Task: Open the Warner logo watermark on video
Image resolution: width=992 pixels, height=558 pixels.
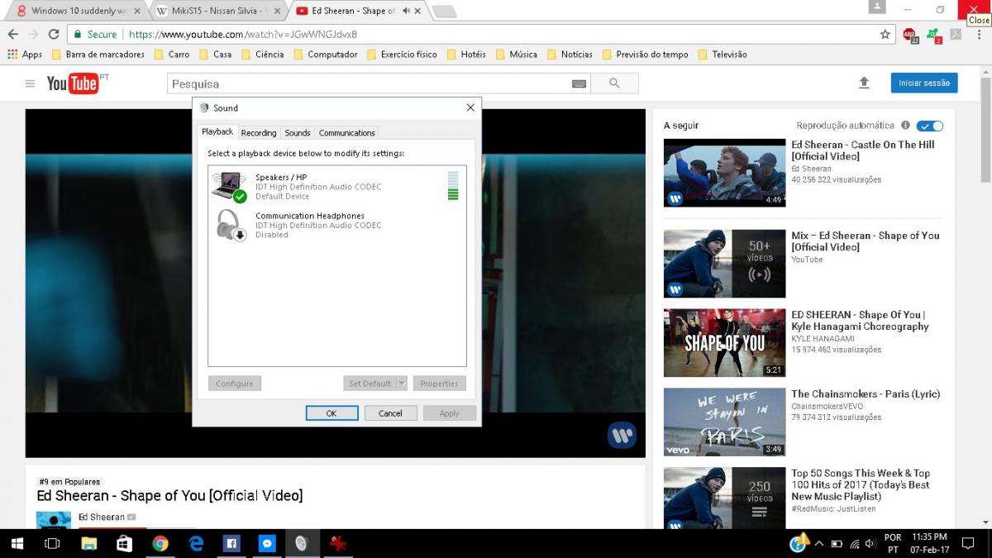Action: tap(622, 436)
